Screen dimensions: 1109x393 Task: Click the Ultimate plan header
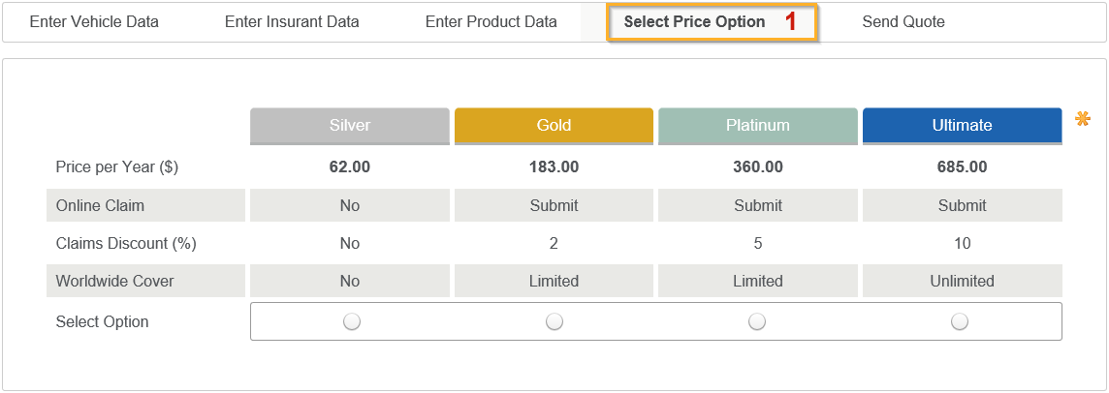pyautogui.click(x=962, y=125)
